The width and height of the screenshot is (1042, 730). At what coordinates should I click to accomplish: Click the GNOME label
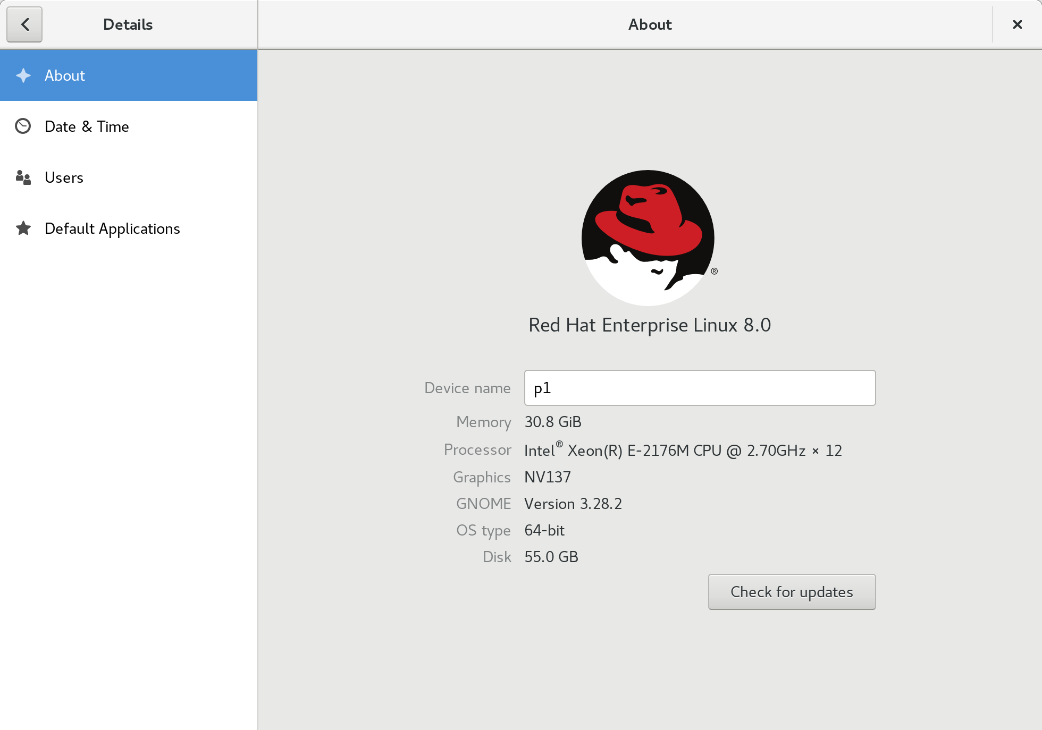click(x=484, y=504)
